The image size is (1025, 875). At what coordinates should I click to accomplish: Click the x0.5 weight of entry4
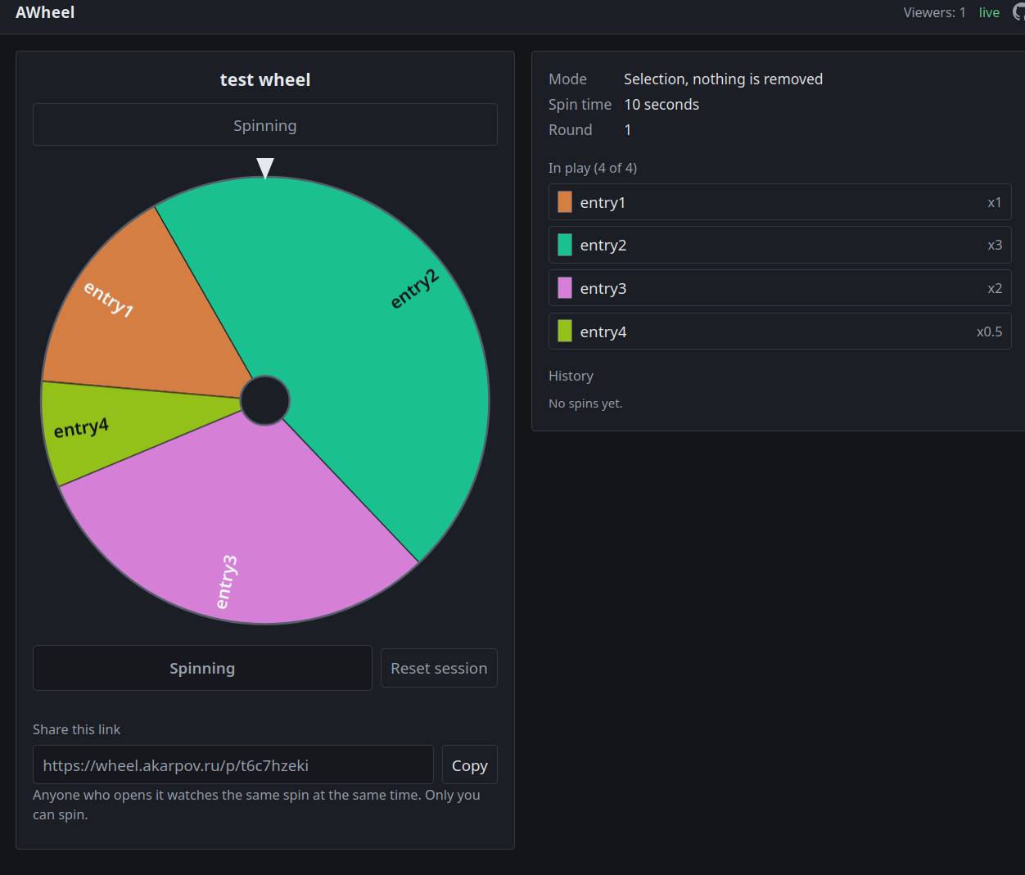click(989, 332)
